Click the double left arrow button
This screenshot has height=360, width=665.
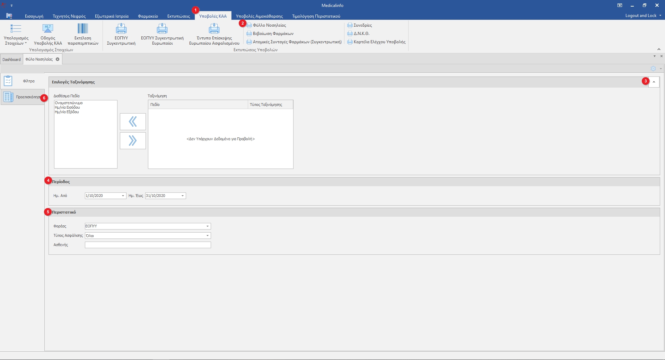(x=133, y=121)
